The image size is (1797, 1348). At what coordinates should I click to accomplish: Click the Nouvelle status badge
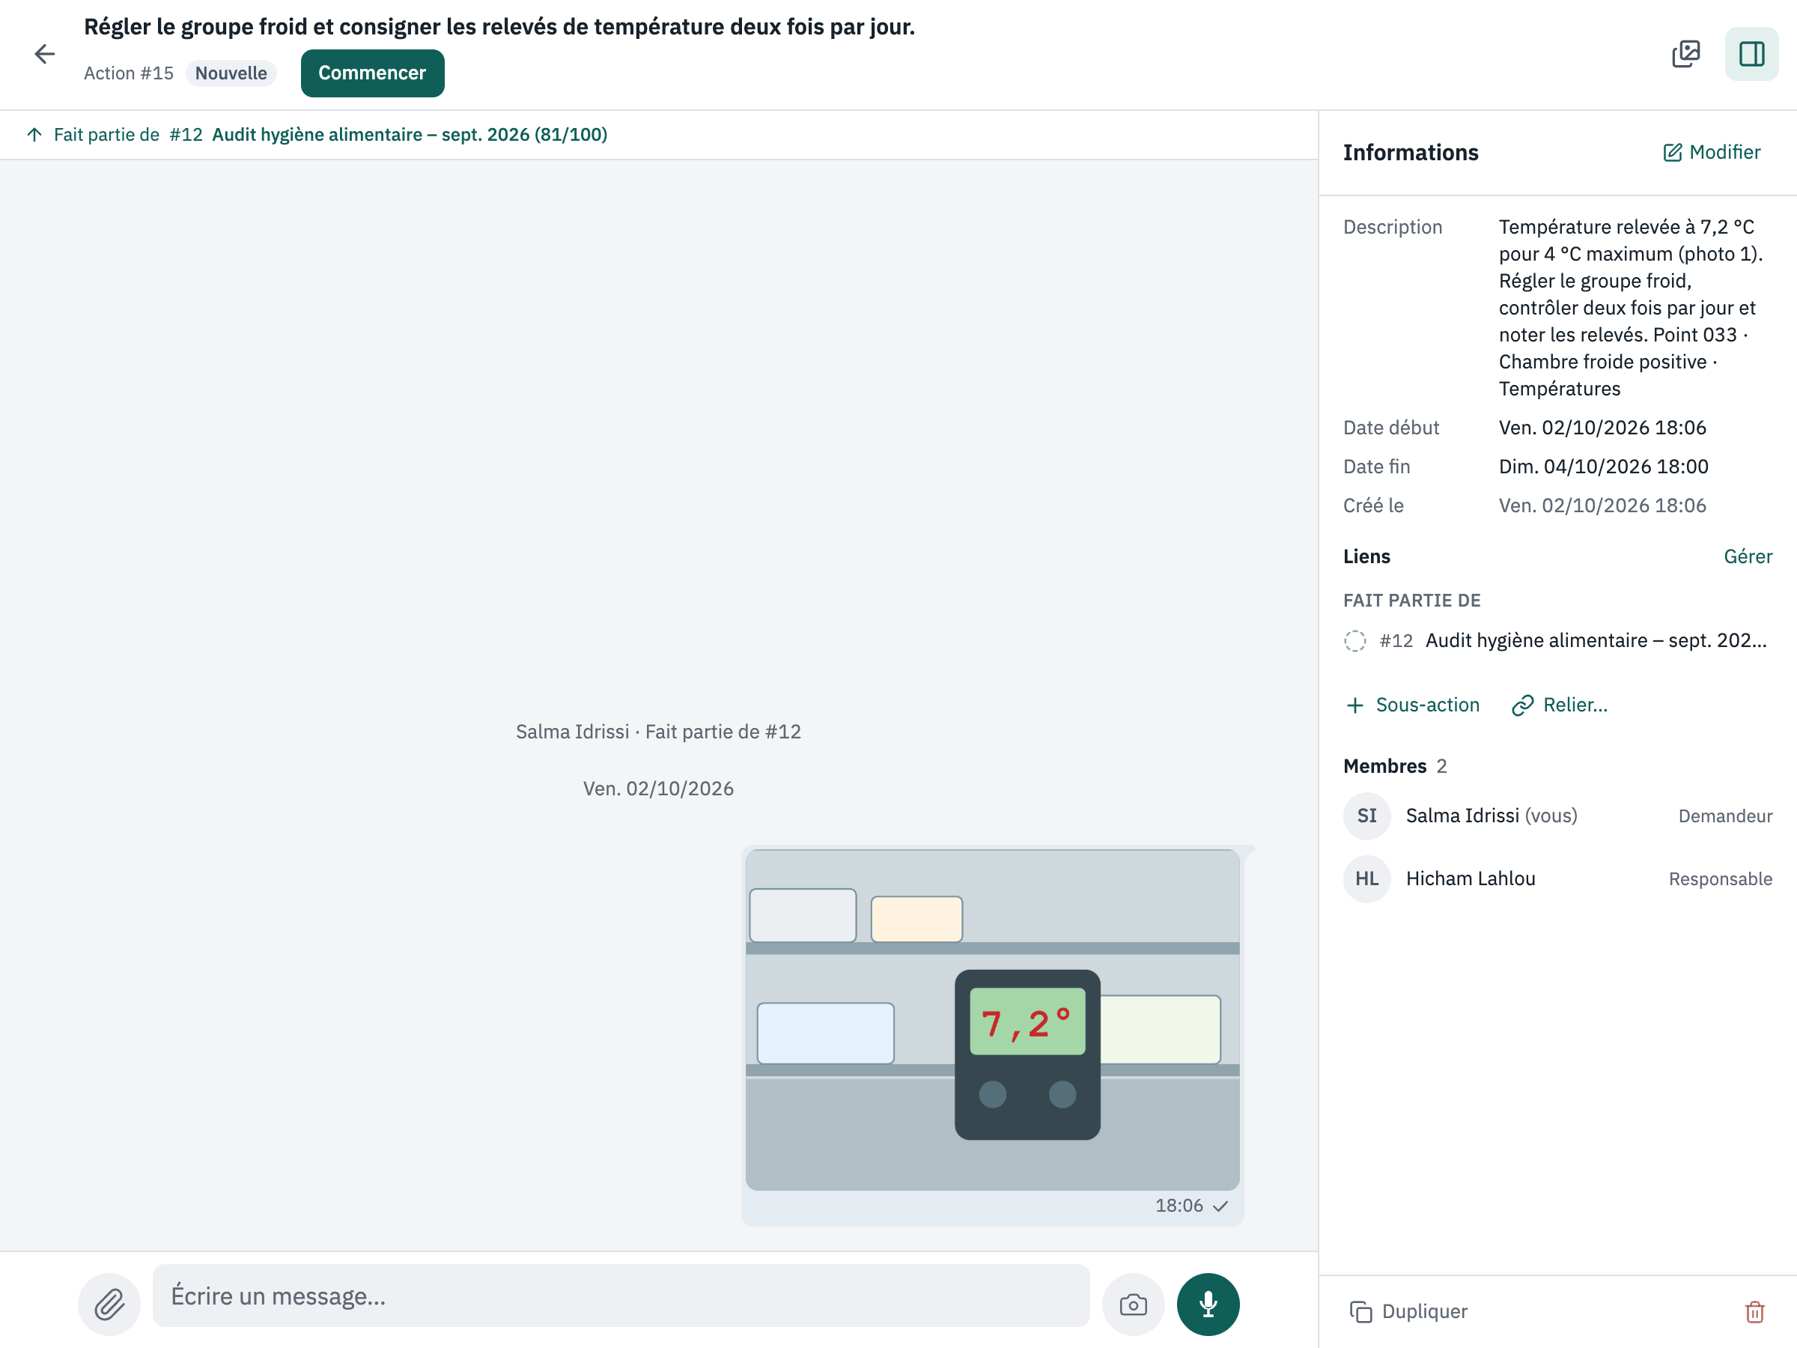tap(231, 73)
